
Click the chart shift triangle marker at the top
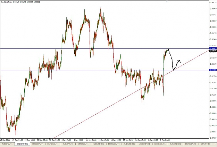[167, 1]
